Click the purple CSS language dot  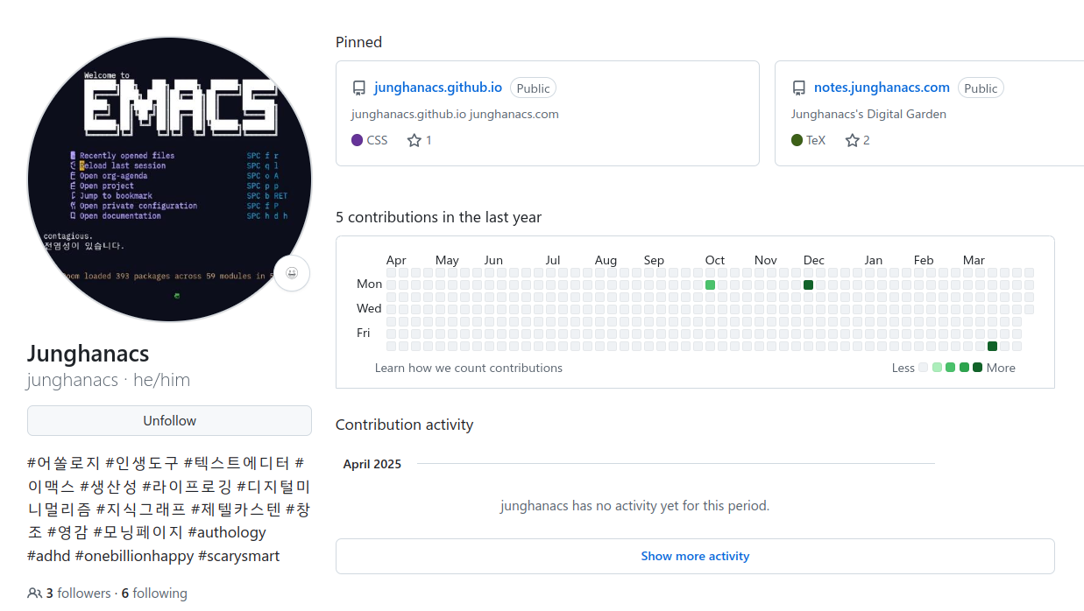pos(358,140)
